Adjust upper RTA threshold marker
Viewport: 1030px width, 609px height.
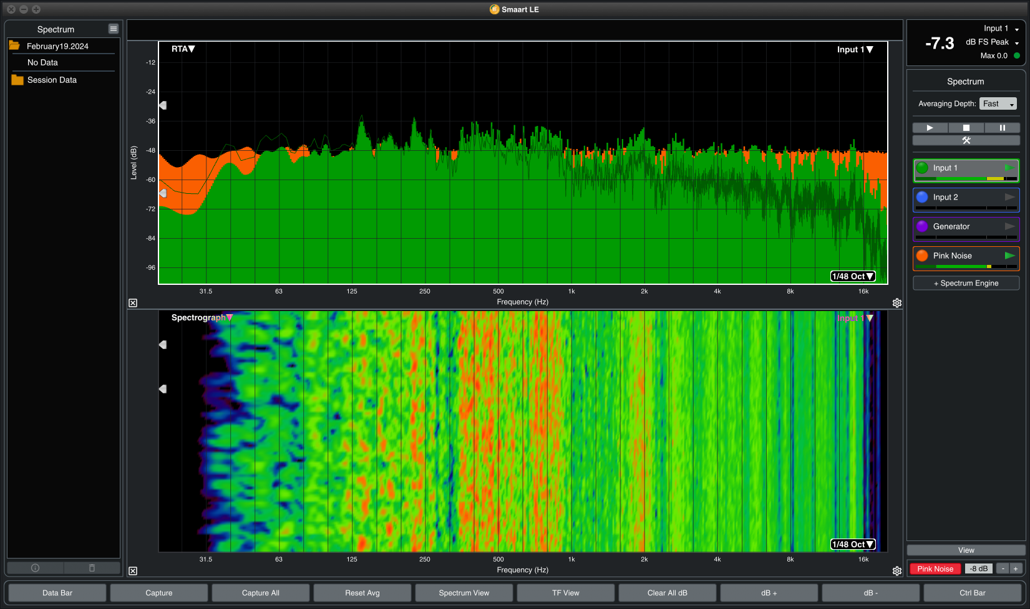163,105
